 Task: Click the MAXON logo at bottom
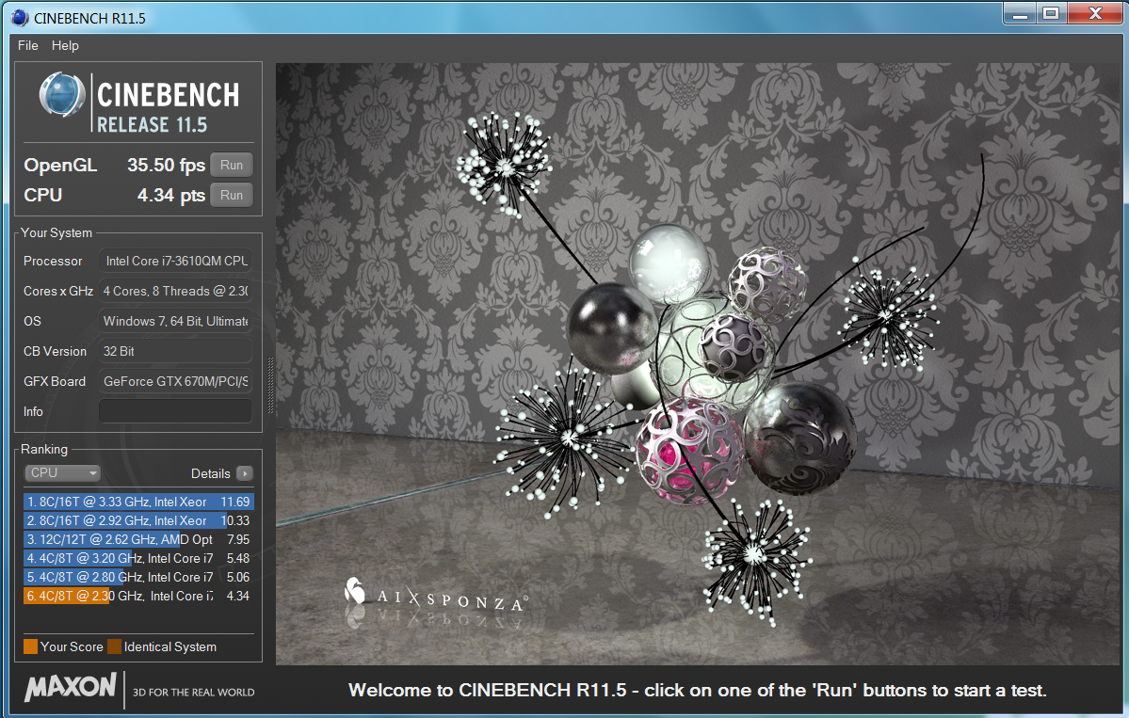pos(71,687)
